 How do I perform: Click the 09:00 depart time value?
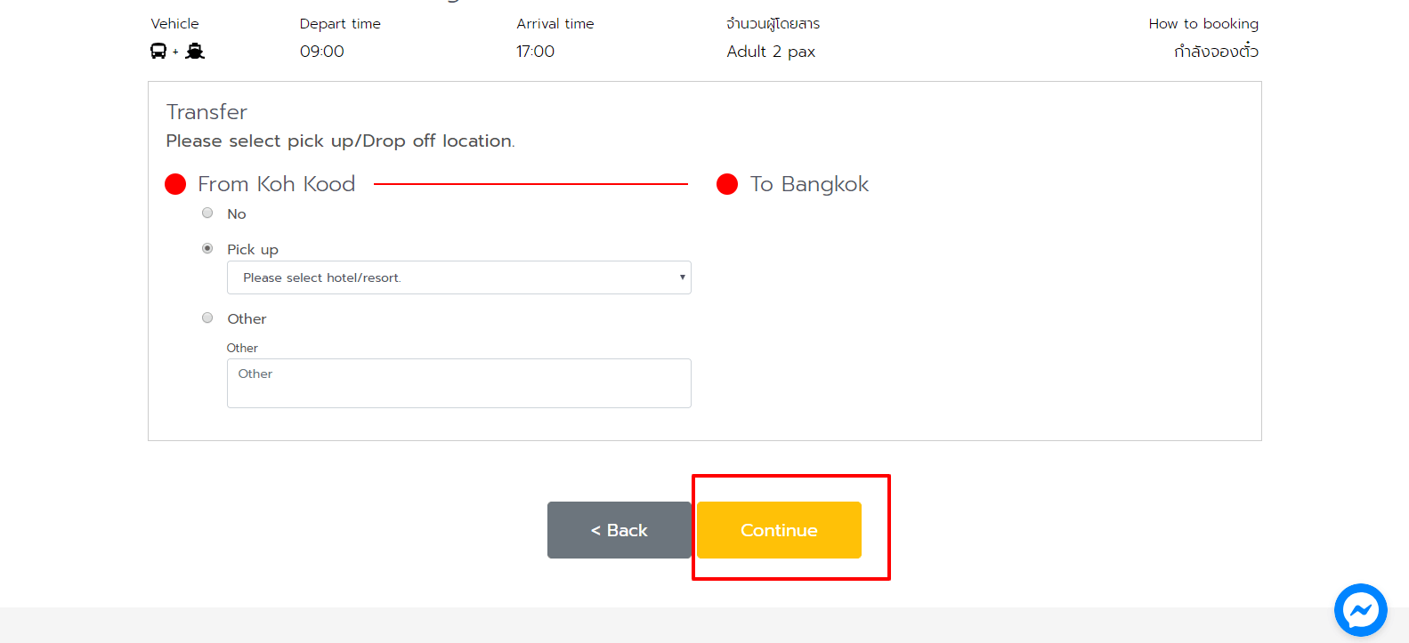pyautogui.click(x=322, y=52)
